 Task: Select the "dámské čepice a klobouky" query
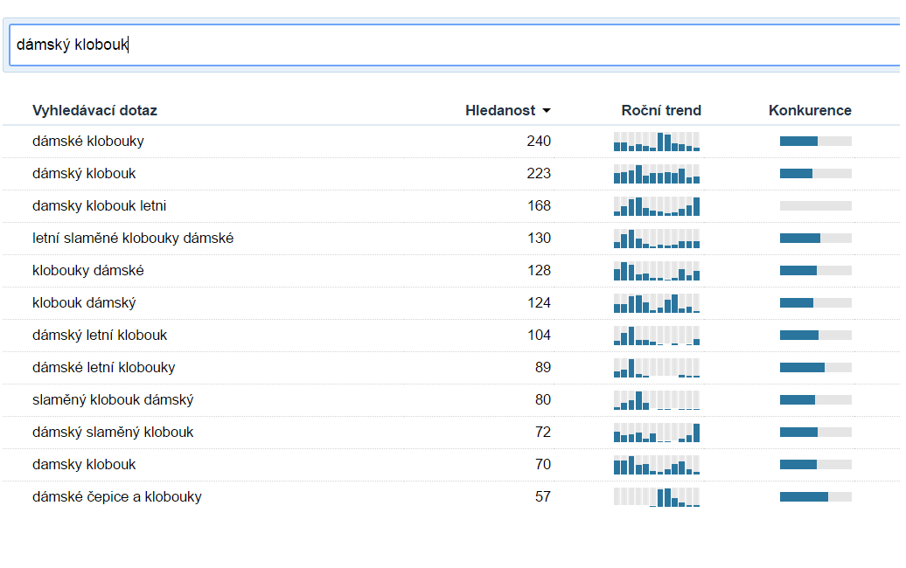pos(117,496)
